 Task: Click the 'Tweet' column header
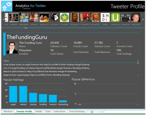point(6,61)
